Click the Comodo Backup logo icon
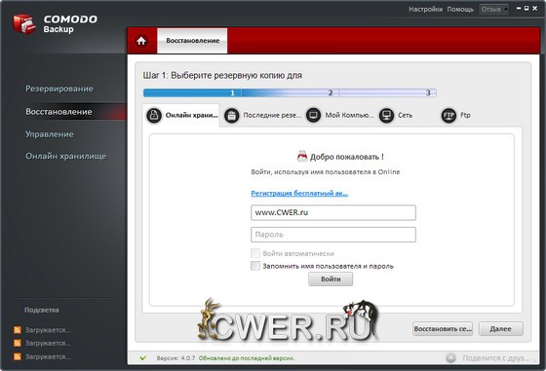This screenshot has height=371, width=546. (24, 24)
